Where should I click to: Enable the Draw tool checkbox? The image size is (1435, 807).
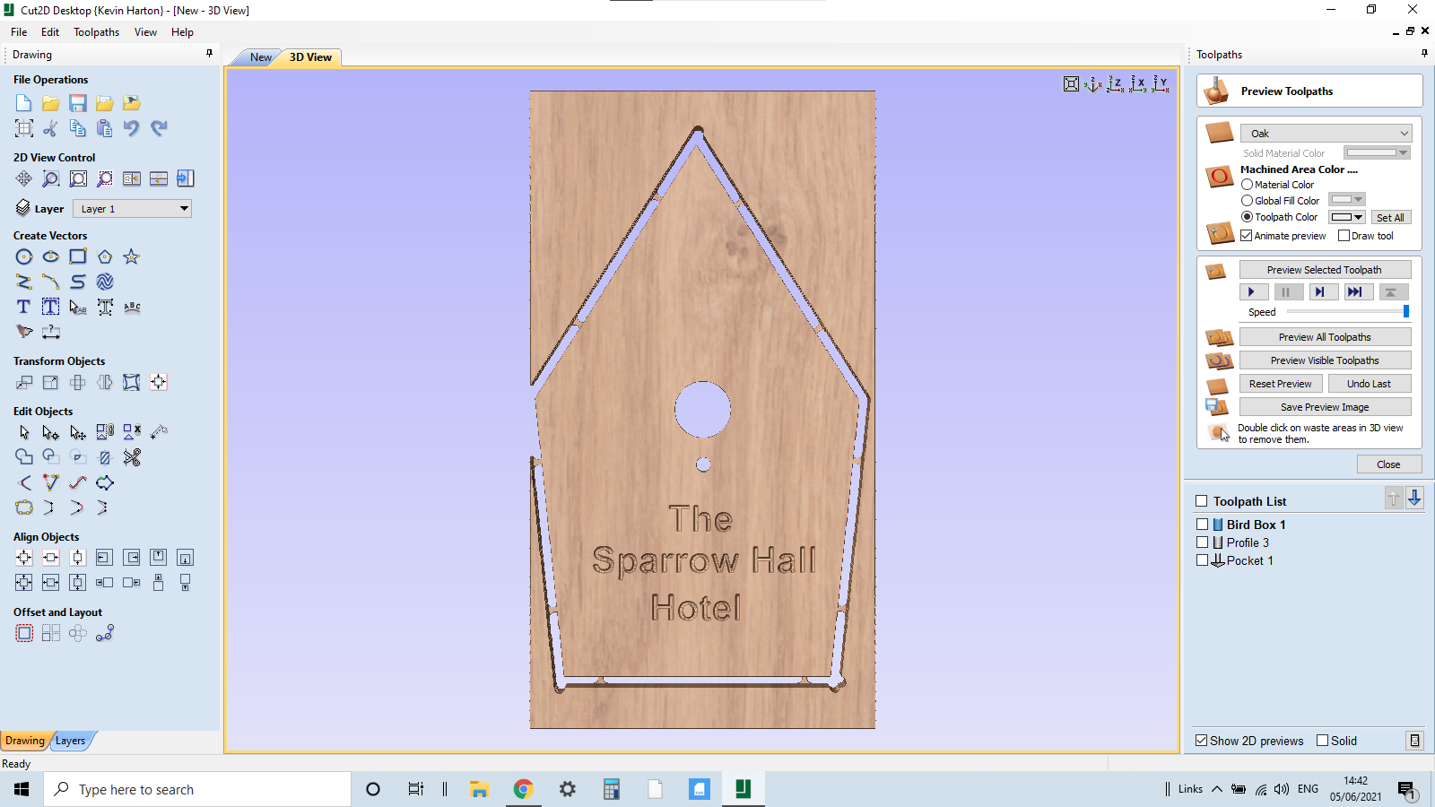[1343, 235]
